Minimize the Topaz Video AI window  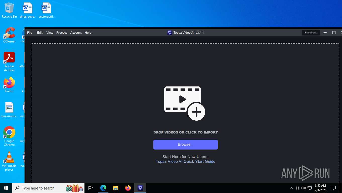325,33
